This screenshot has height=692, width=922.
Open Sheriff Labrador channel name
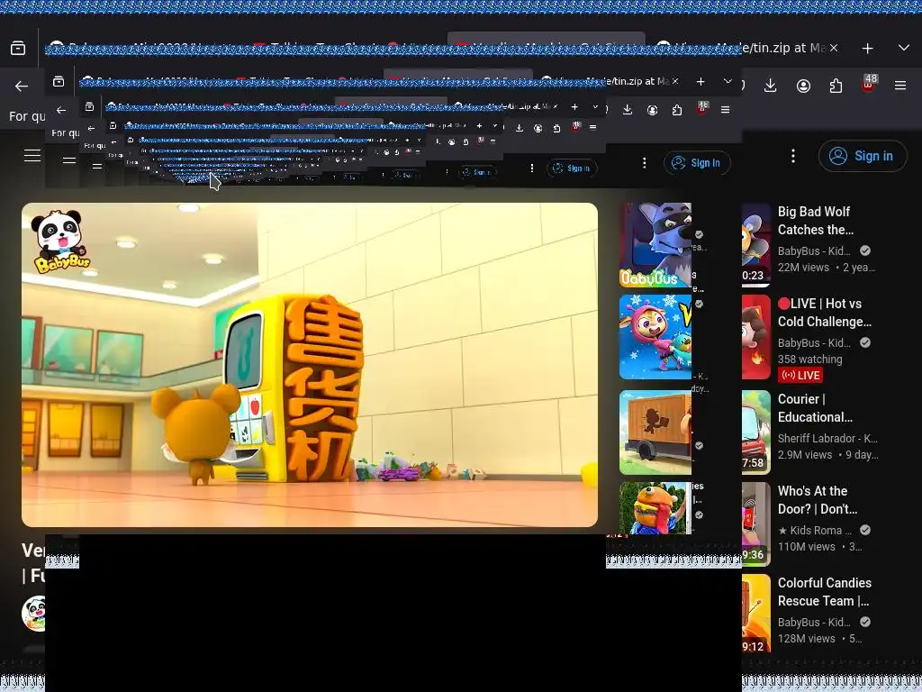pyautogui.click(x=827, y=439)
